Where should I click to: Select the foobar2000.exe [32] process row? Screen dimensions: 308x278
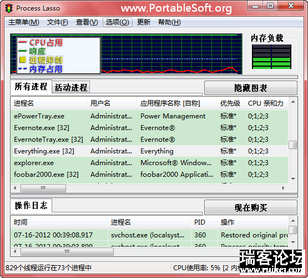(x=149, y=175)
